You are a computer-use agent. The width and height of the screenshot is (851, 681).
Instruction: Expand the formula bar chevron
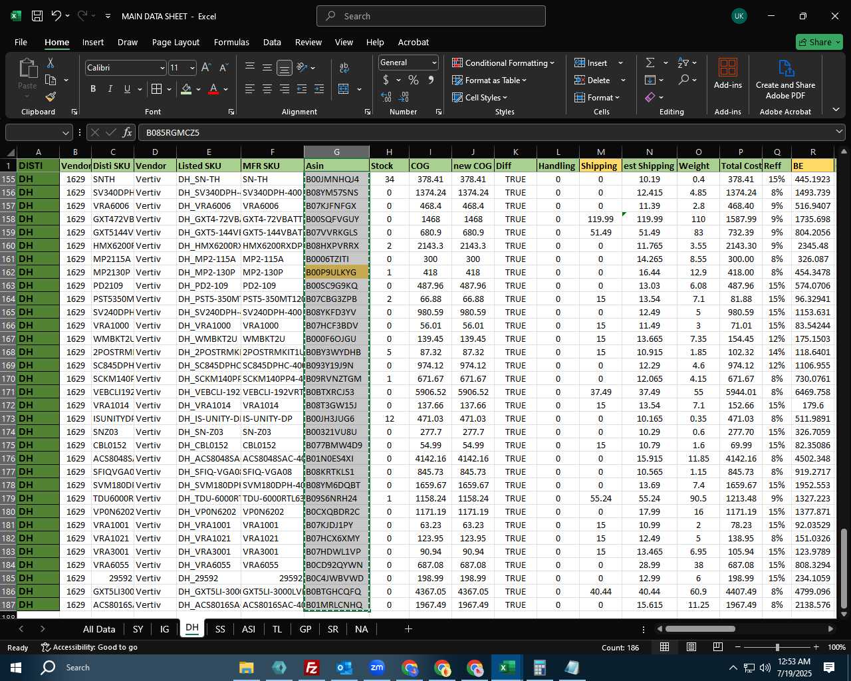coord(839,132)
